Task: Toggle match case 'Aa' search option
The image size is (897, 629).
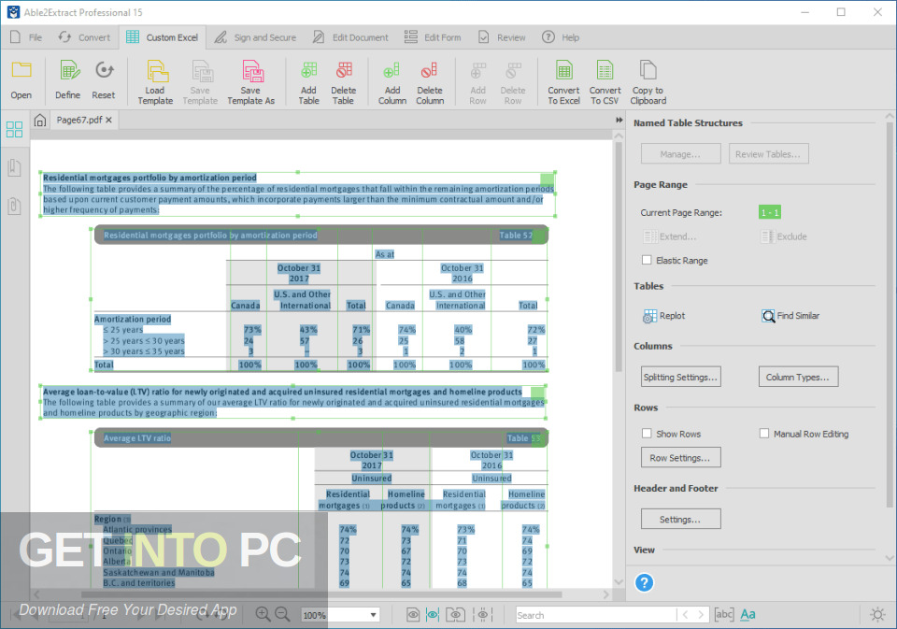Action: point(747,615)
